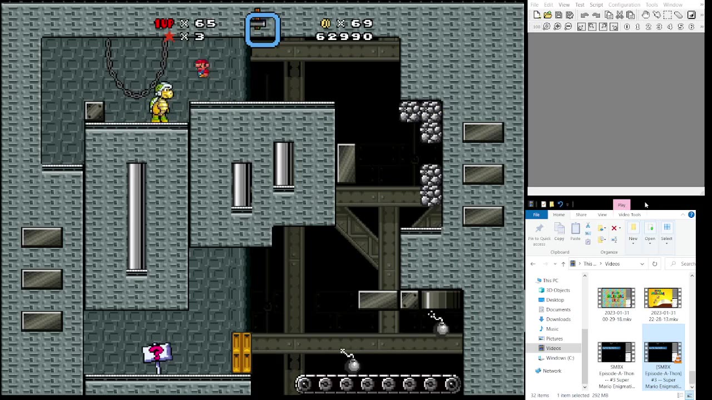This screenshot has height=400, width=712.
Task: Open the Test menu in the level editor
Action: (x=580, y=5)
